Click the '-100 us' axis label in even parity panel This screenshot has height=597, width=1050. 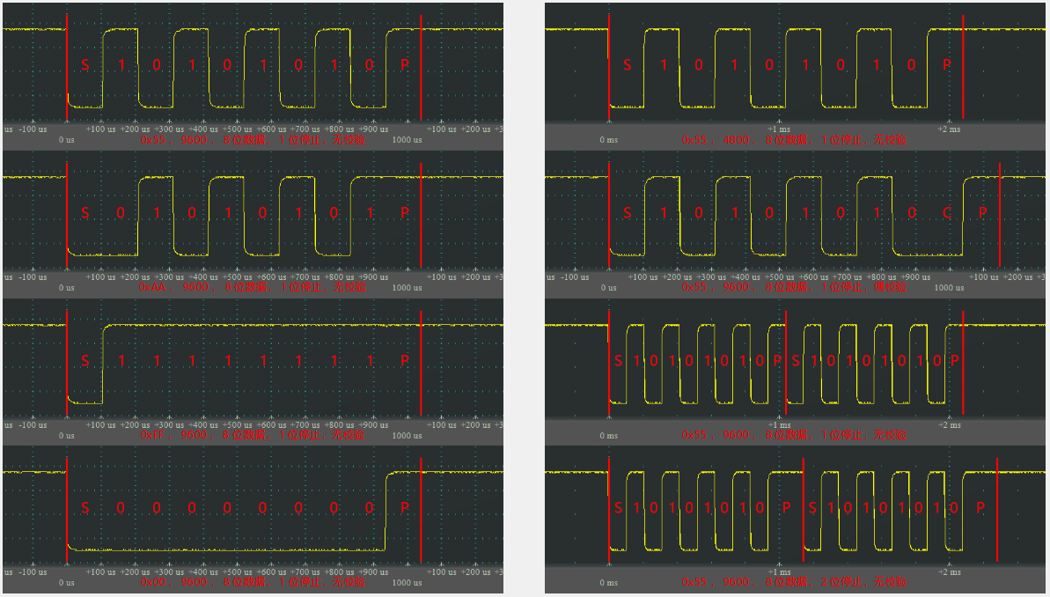click(575, 277)
